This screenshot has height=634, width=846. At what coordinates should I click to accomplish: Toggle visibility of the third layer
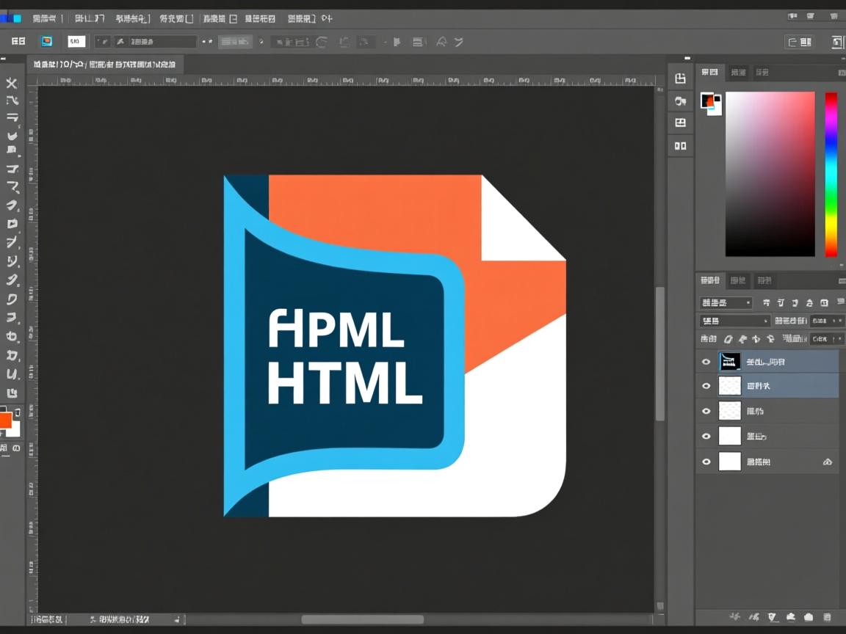click(x=706, y=411)
